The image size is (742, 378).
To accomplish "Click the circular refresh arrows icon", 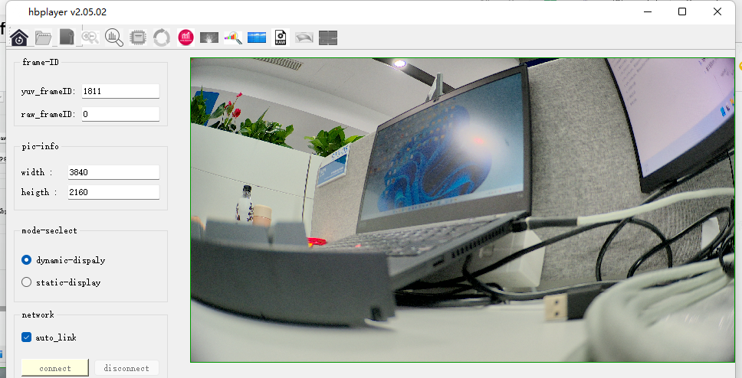I will tap(162, 37).
